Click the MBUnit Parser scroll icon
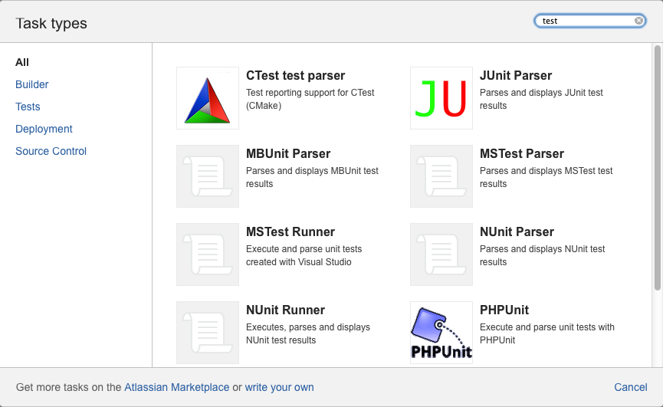 pos(208,176)
